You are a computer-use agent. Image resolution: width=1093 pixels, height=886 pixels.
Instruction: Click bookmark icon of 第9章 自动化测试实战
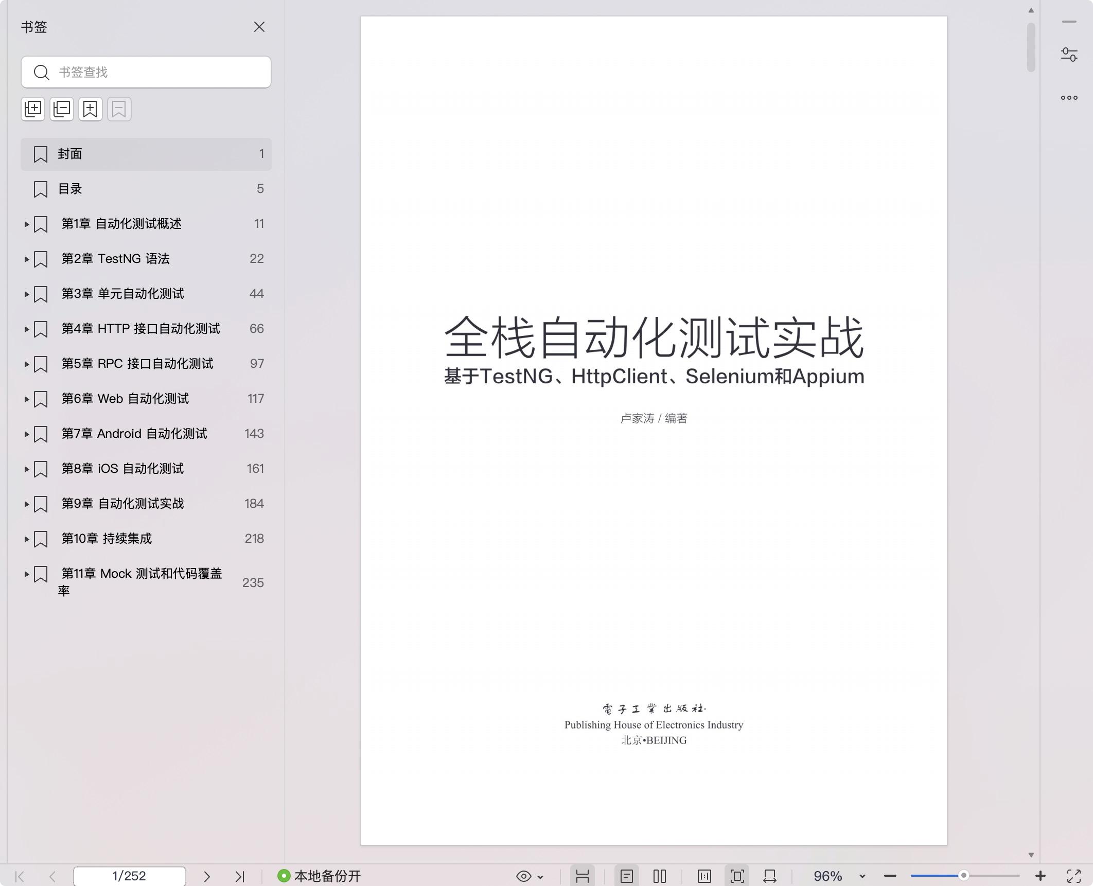coord(41,504)
